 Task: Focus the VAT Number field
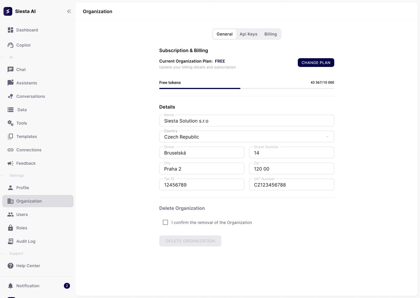291,185
